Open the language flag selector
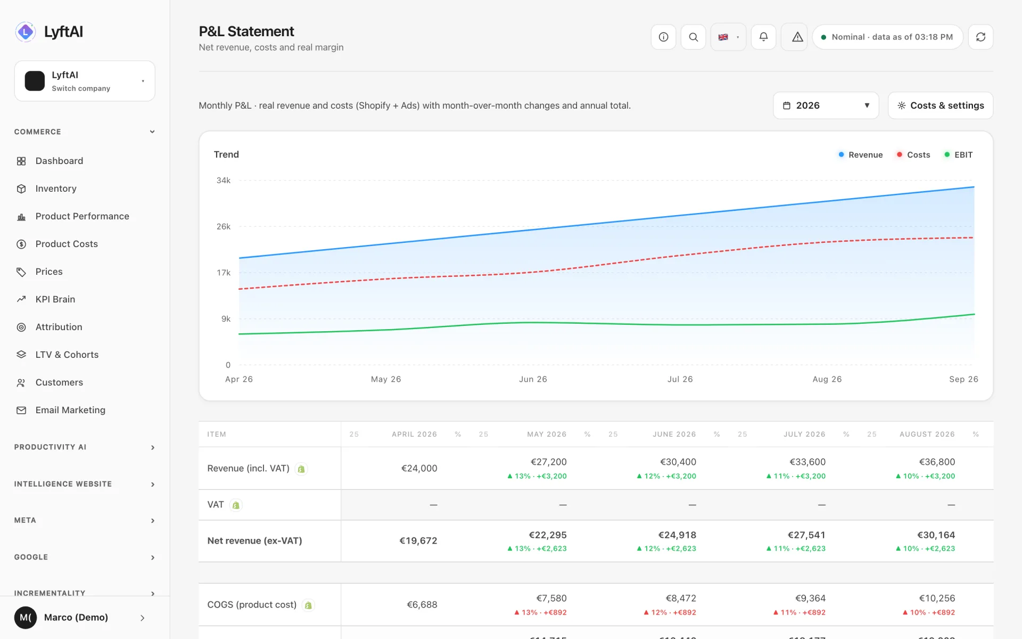Screen dimensions: 1022x639 tap(728, 37)
